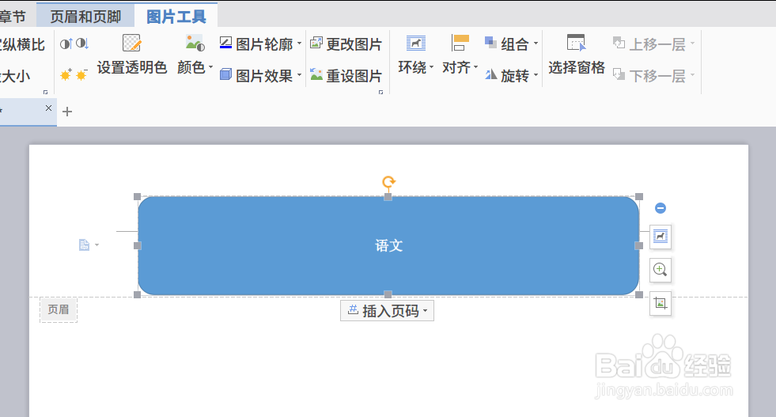Increase contrast with the contrast-up icon
The height and width of the screenshot is (417, 776).
[x=66, y=44]
